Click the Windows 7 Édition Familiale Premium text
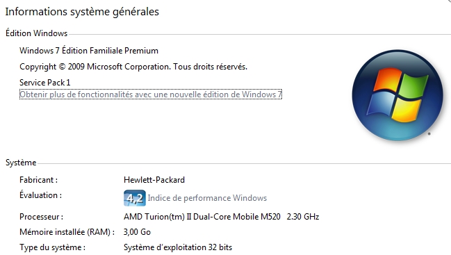The width and height of the screenshot is (451, 255). 89,51
